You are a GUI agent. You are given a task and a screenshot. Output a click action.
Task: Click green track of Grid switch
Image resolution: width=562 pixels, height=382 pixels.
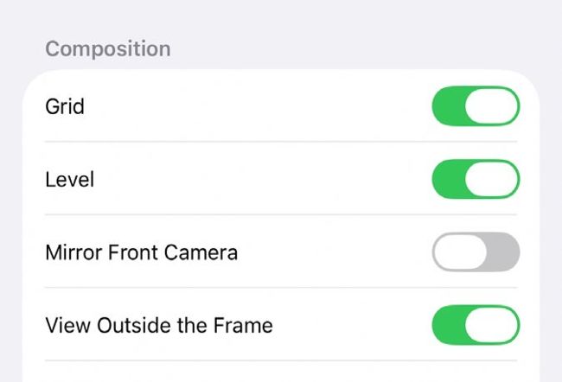[448, 106]
